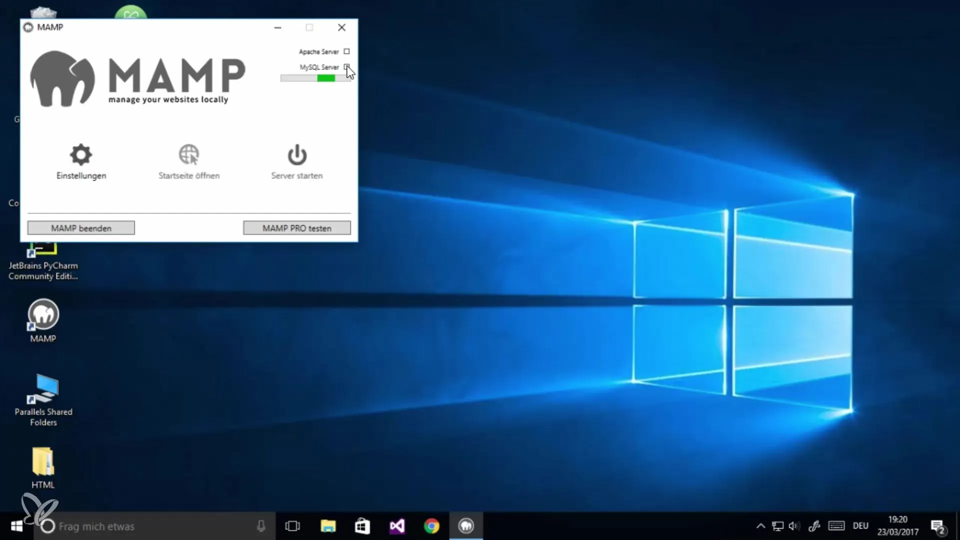The height and width of the screenshot is (540, 960).
Task: Click the MySQL Server text label
Action: [319, 67]
